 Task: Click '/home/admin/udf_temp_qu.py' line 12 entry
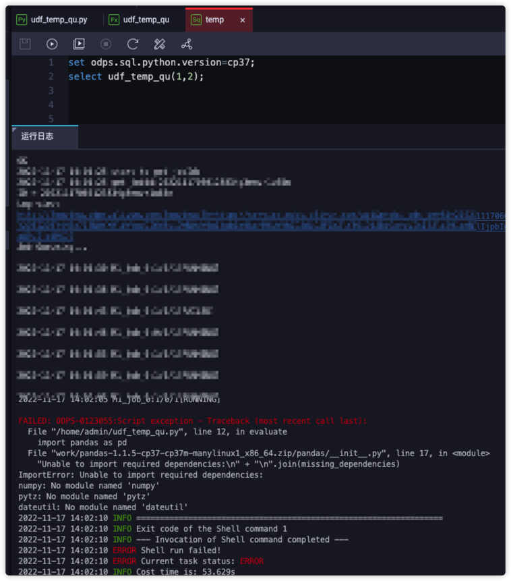[157, 432]
